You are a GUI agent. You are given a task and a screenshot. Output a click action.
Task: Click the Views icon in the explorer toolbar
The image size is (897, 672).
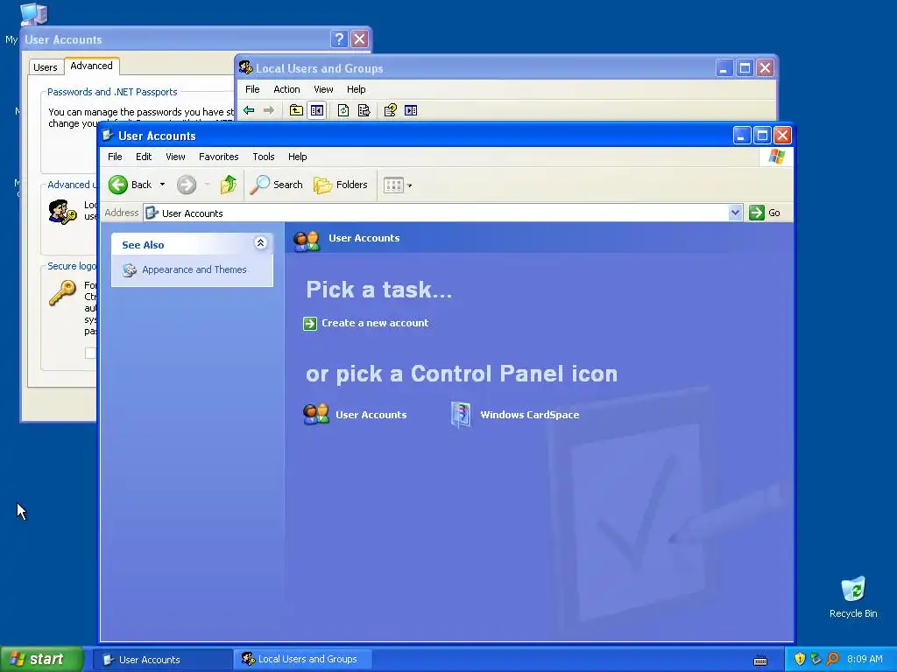click(x=393, y=185)
